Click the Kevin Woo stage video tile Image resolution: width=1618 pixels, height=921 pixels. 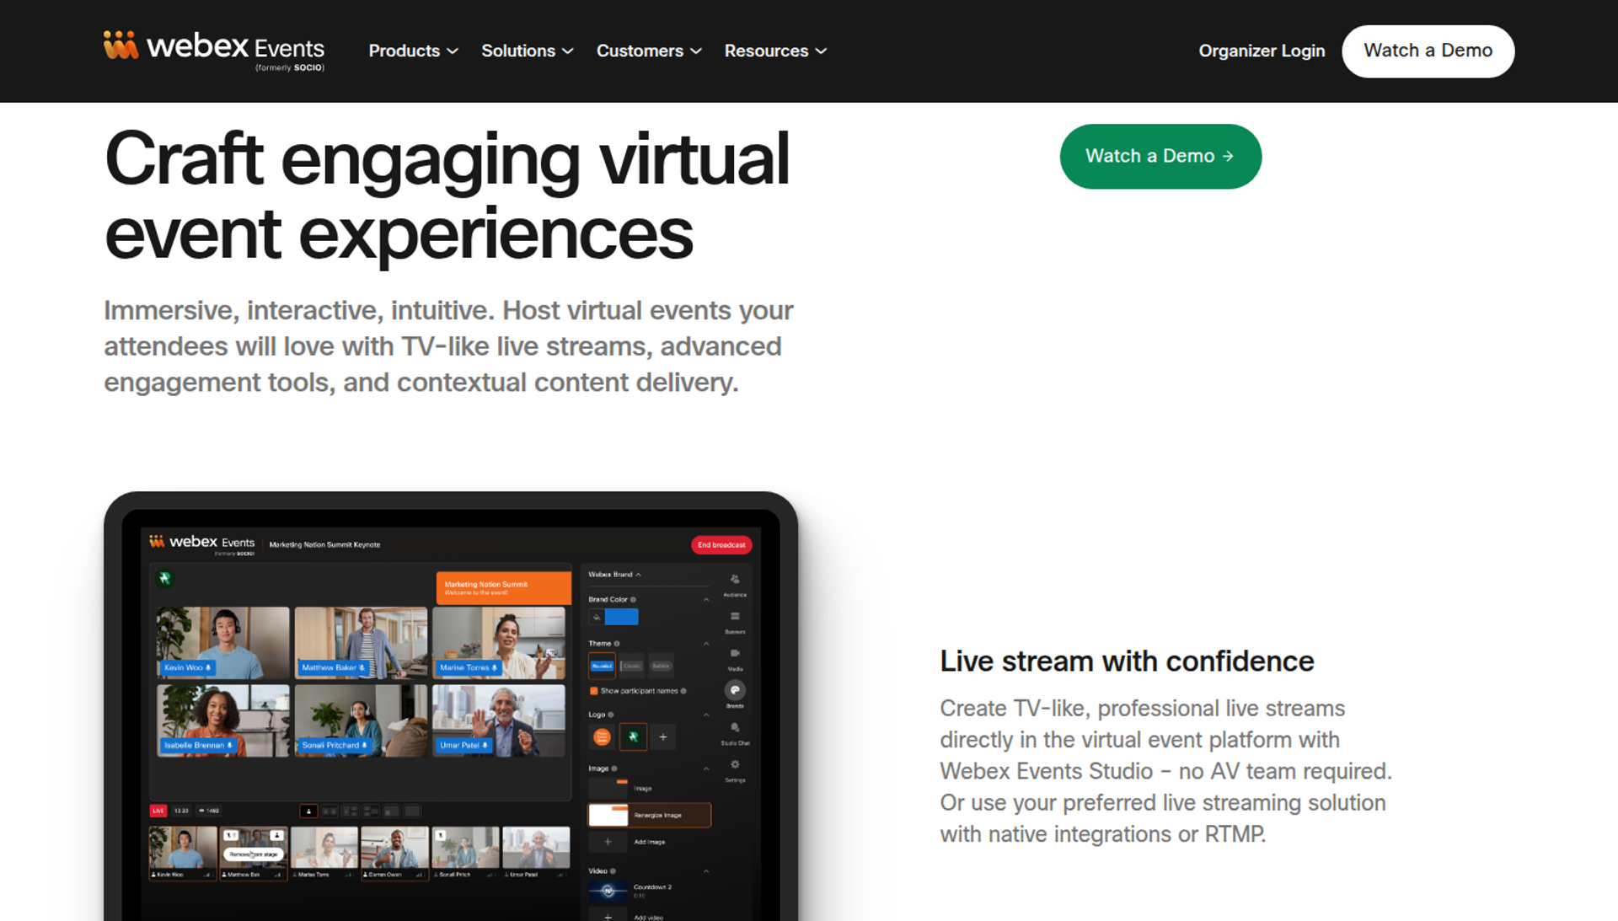(x=222, y=643)
